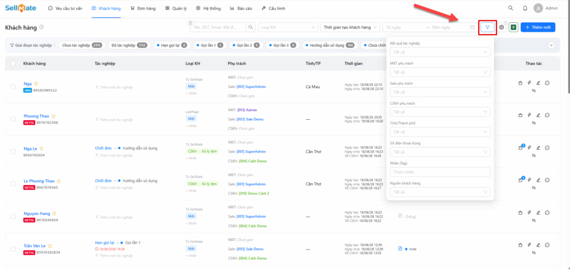This screenshot has height=270, width=570.
Task: Click the Admin avatar circle
Action: click(x=539, y=8)
